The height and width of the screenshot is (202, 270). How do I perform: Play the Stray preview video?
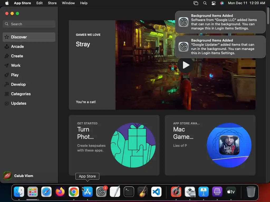186,65
